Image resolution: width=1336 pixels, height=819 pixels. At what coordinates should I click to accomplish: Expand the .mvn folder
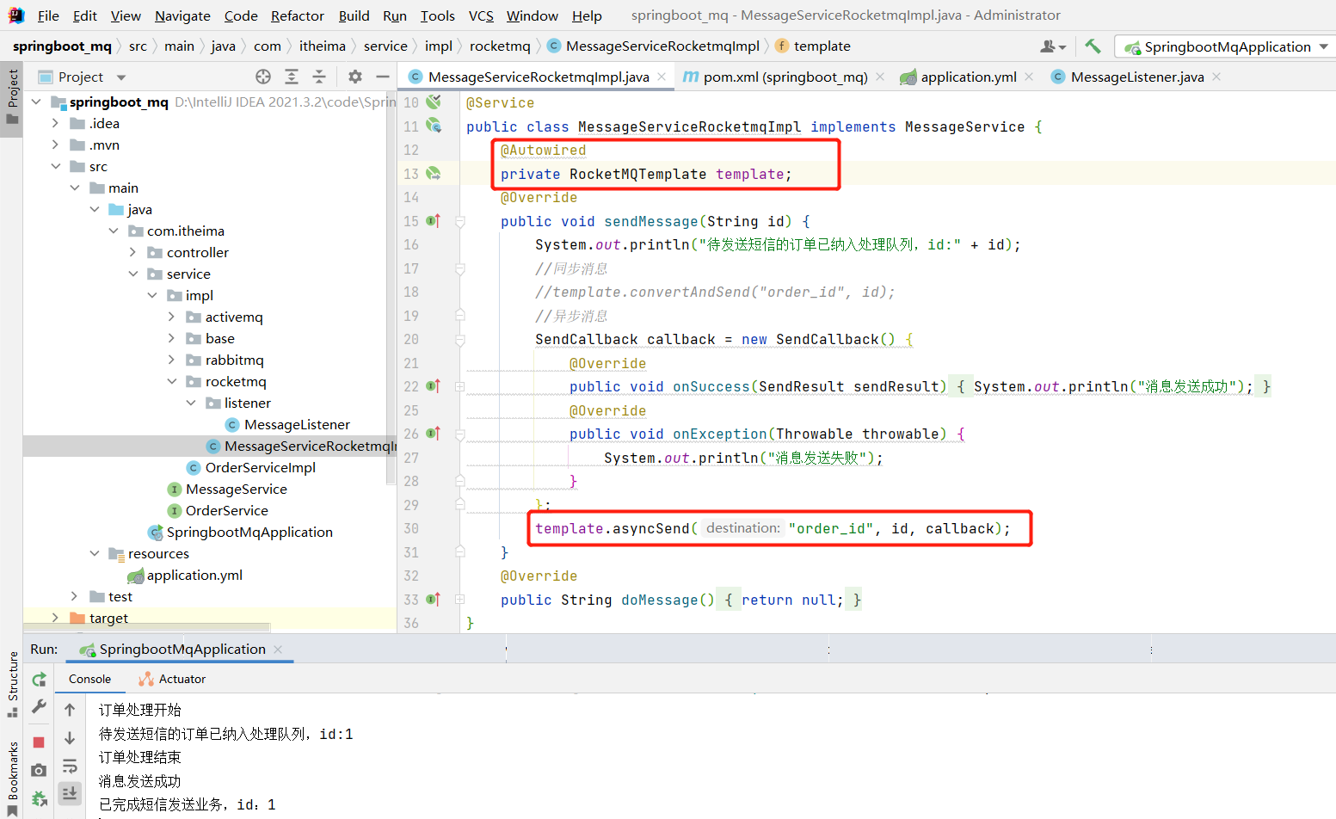55,145
